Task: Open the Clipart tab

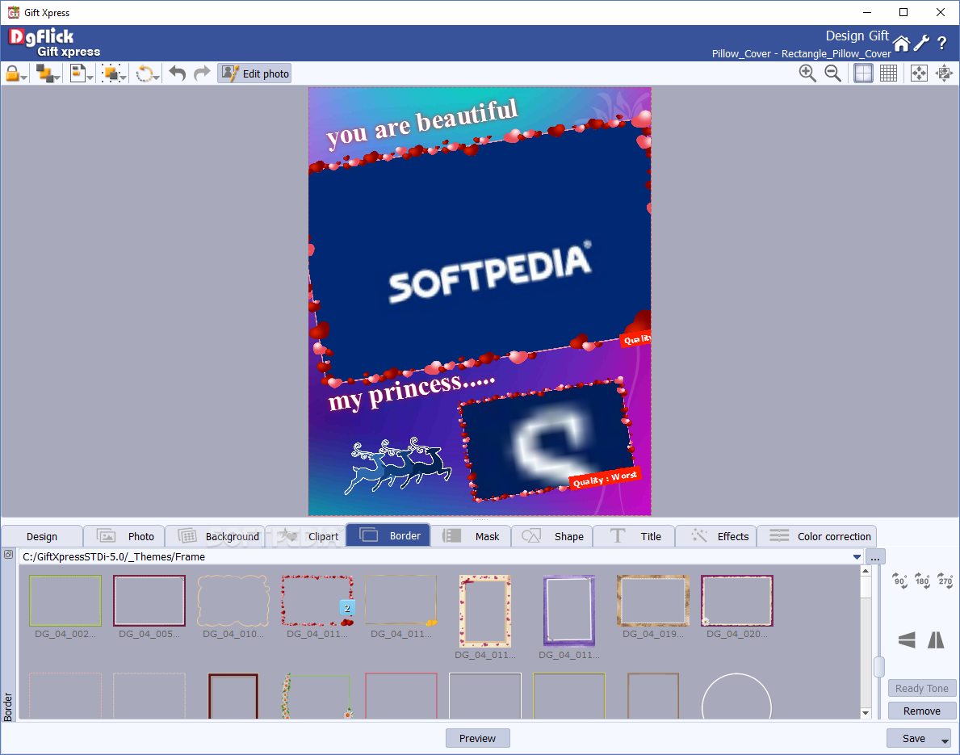Action: (306, 536)
